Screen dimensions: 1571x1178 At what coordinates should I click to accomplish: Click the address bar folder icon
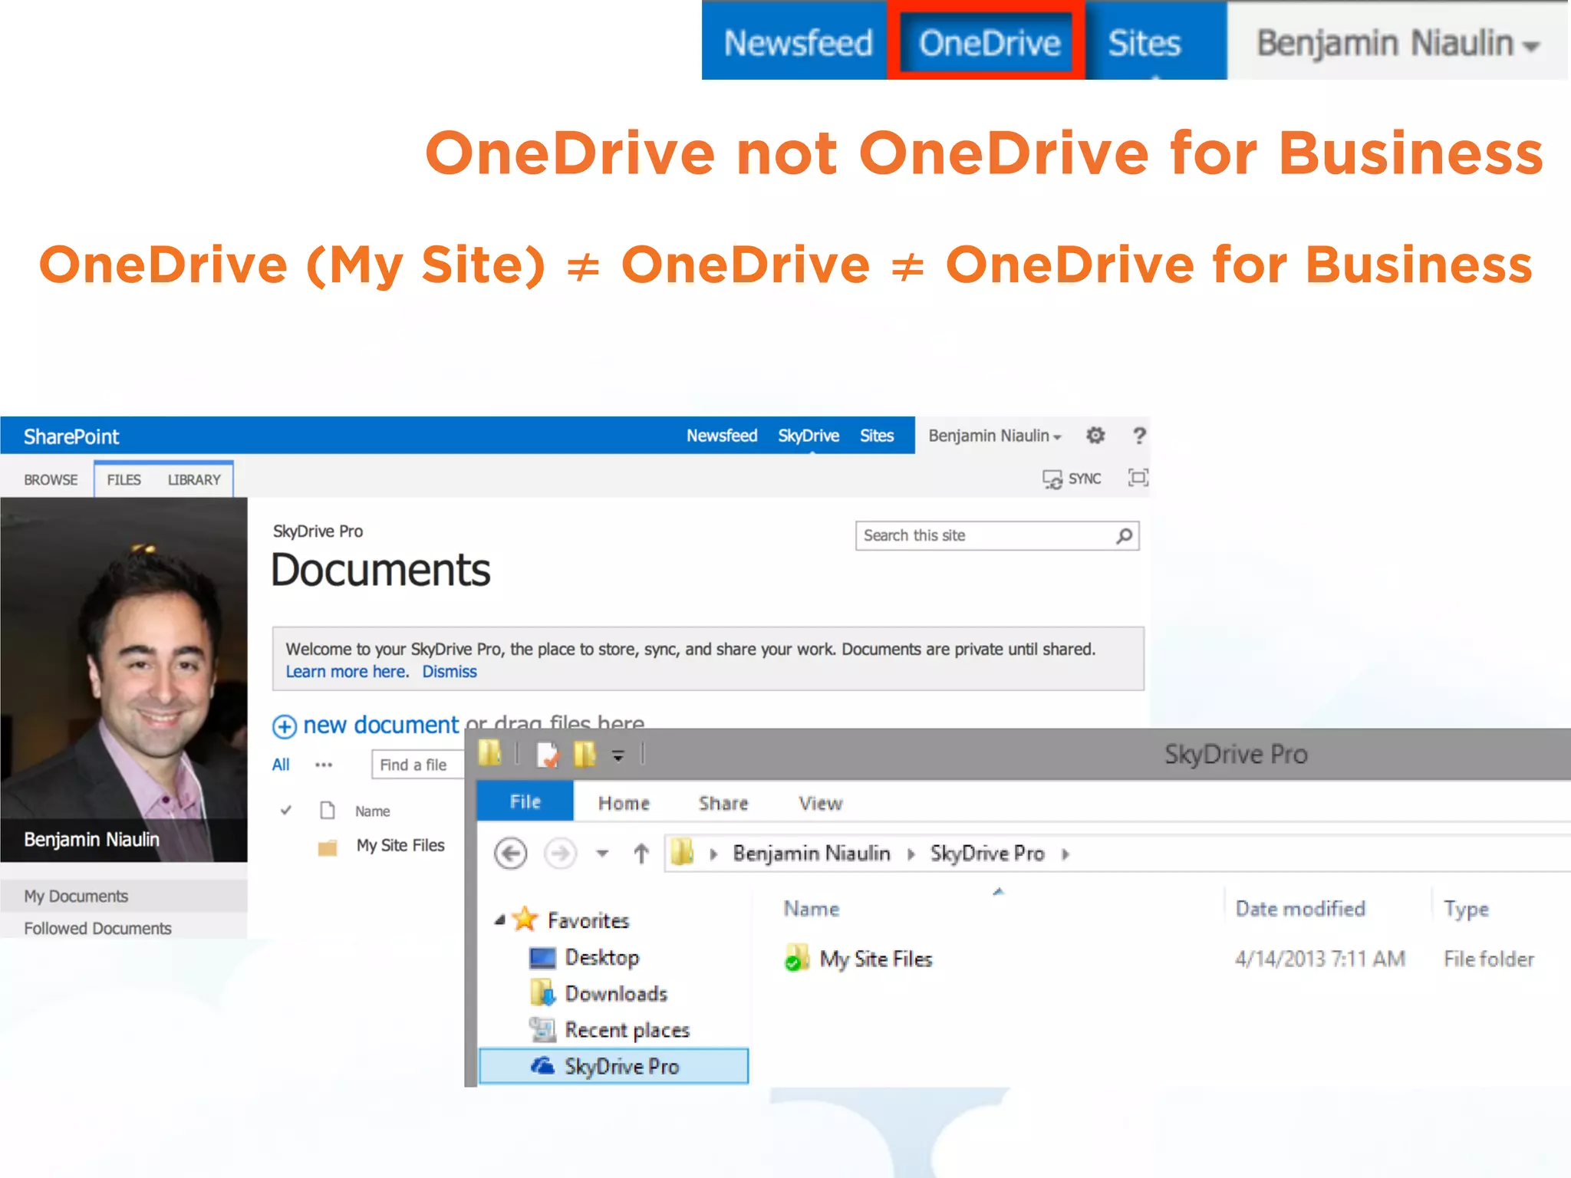682,853
